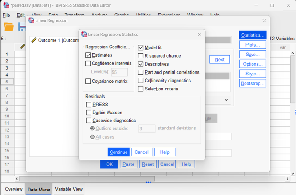296x195 pixels.
Task: Select row 18 header in Data Editor
Action: 7,171
